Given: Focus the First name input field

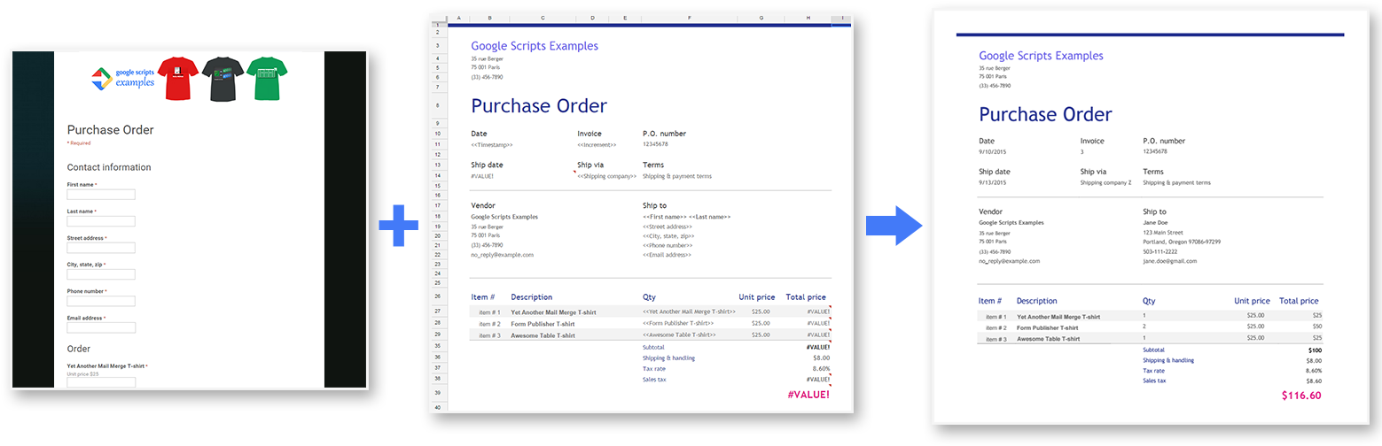Looking at the screenshot, I should (x=101, y=195).
